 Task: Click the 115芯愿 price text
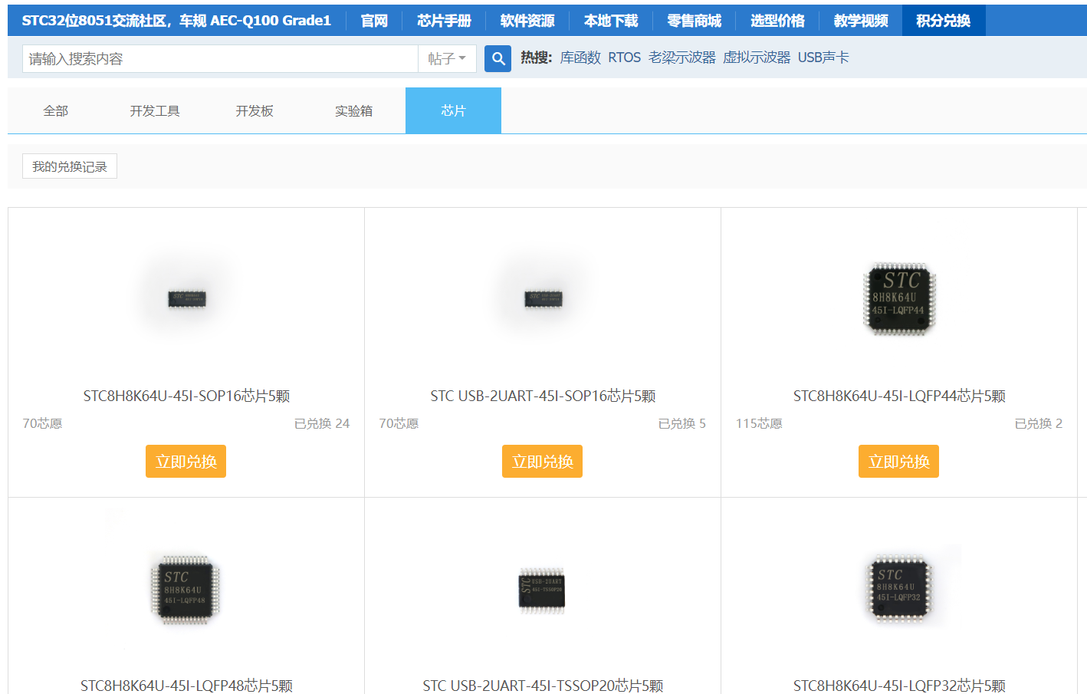point(759,423)
